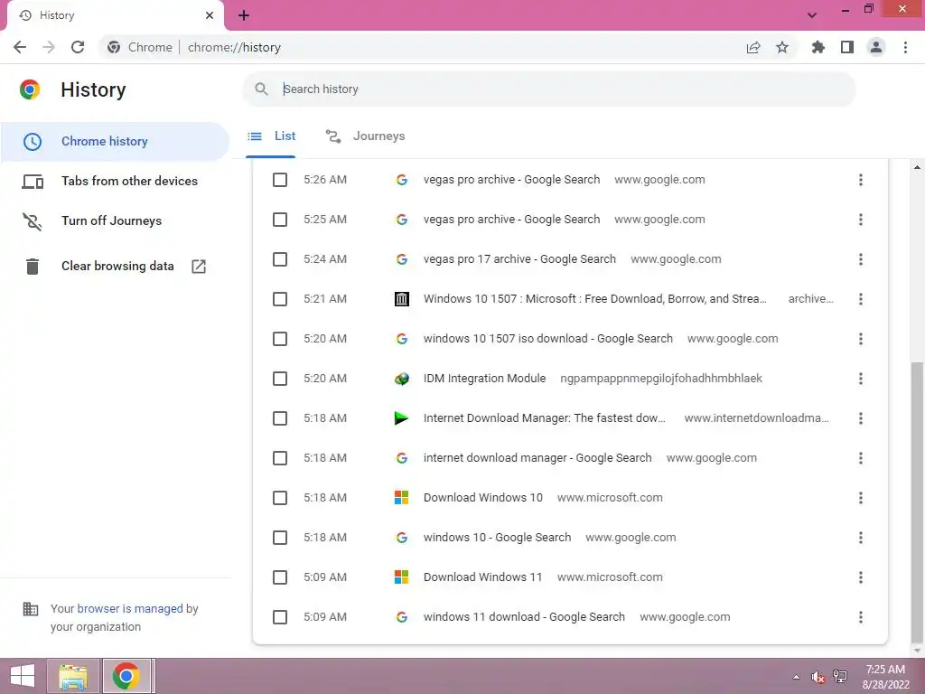Switch to the Journeys tab
The width and height of the screenshot is (925, 694).
coord(366,136)
